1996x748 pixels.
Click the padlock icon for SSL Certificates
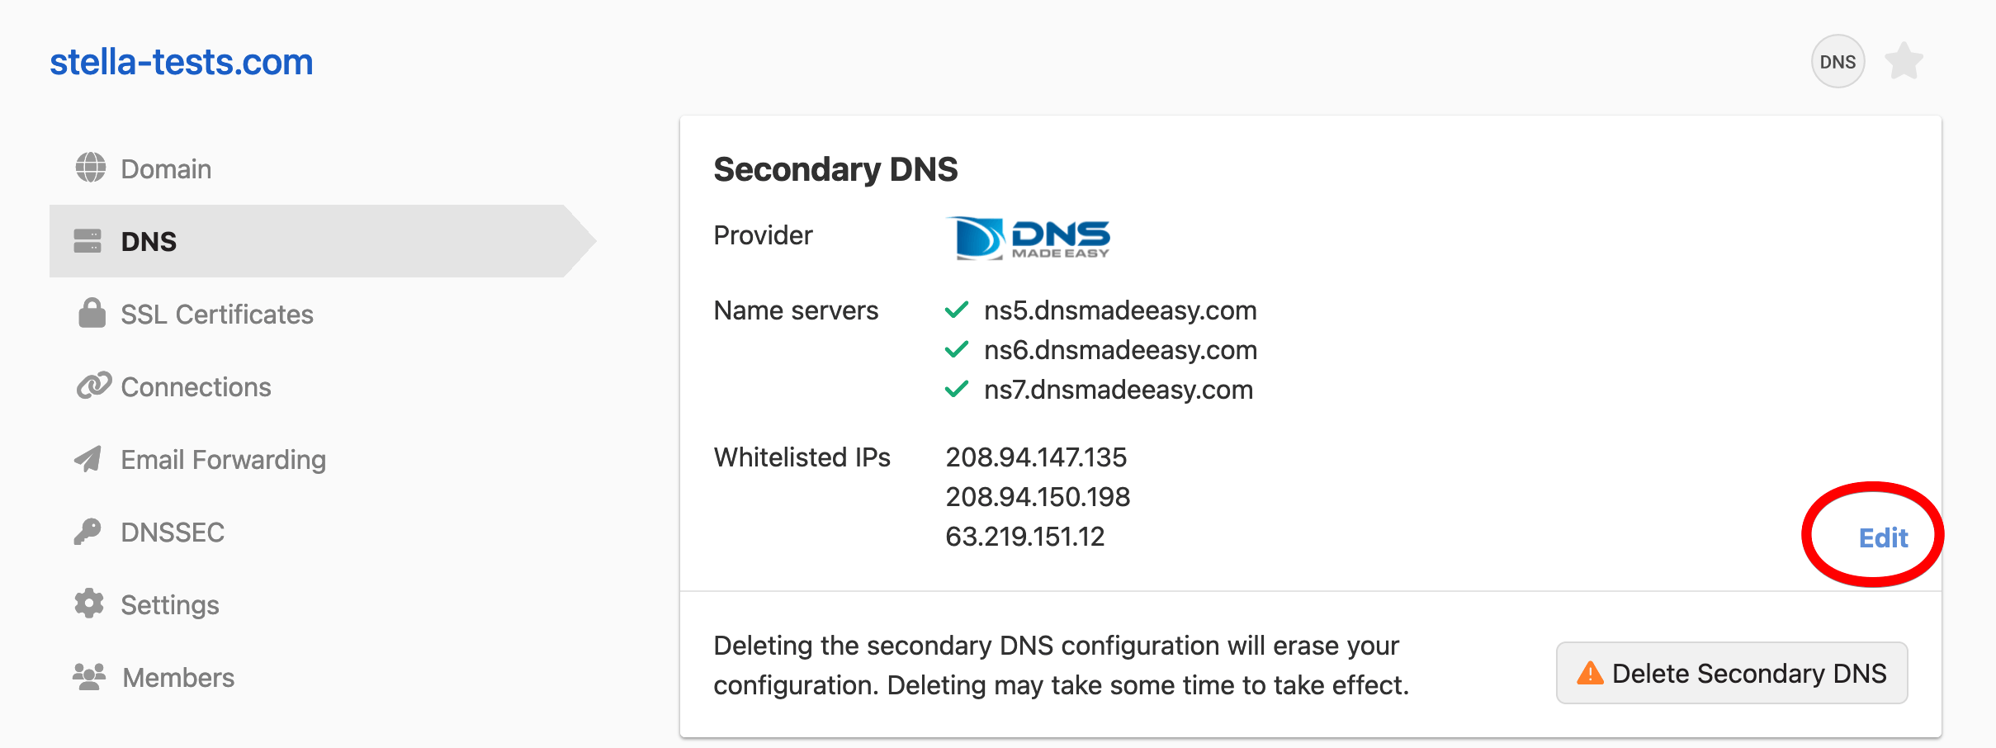[92, 314]
